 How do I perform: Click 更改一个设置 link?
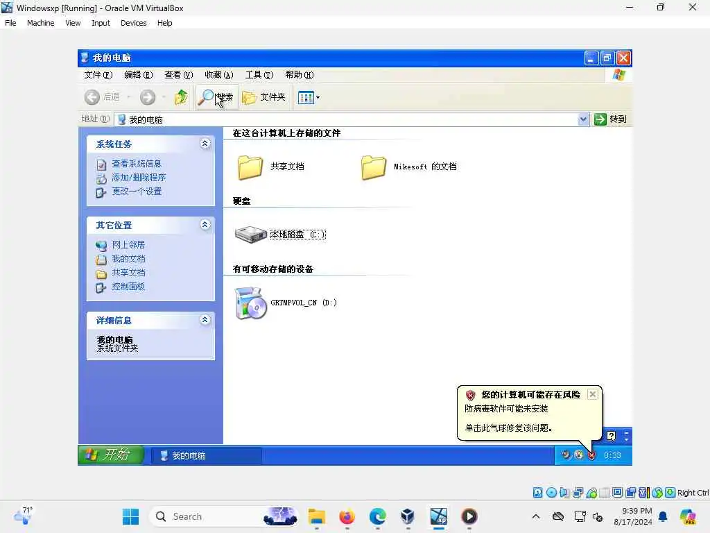(x=137, y=192)
